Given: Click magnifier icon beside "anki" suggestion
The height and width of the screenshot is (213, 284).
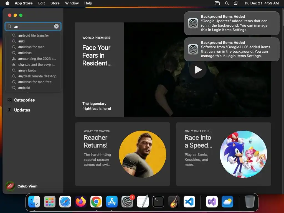Looking at the screenshot, I should [14, 41].
